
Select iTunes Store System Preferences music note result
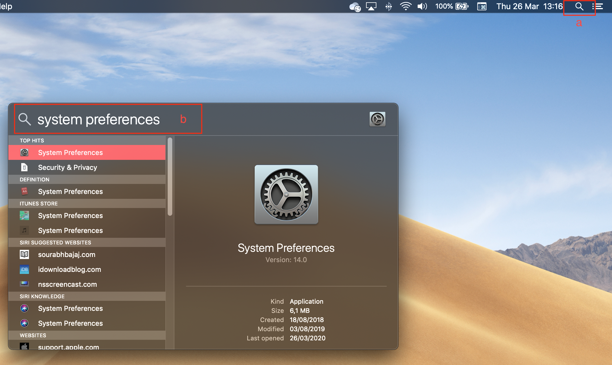coord(87,230)
